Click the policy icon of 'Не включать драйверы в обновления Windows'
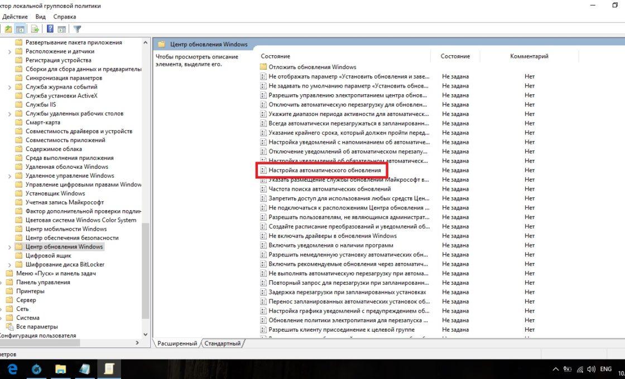Screen dimensions: 625x379 point(263,236)
